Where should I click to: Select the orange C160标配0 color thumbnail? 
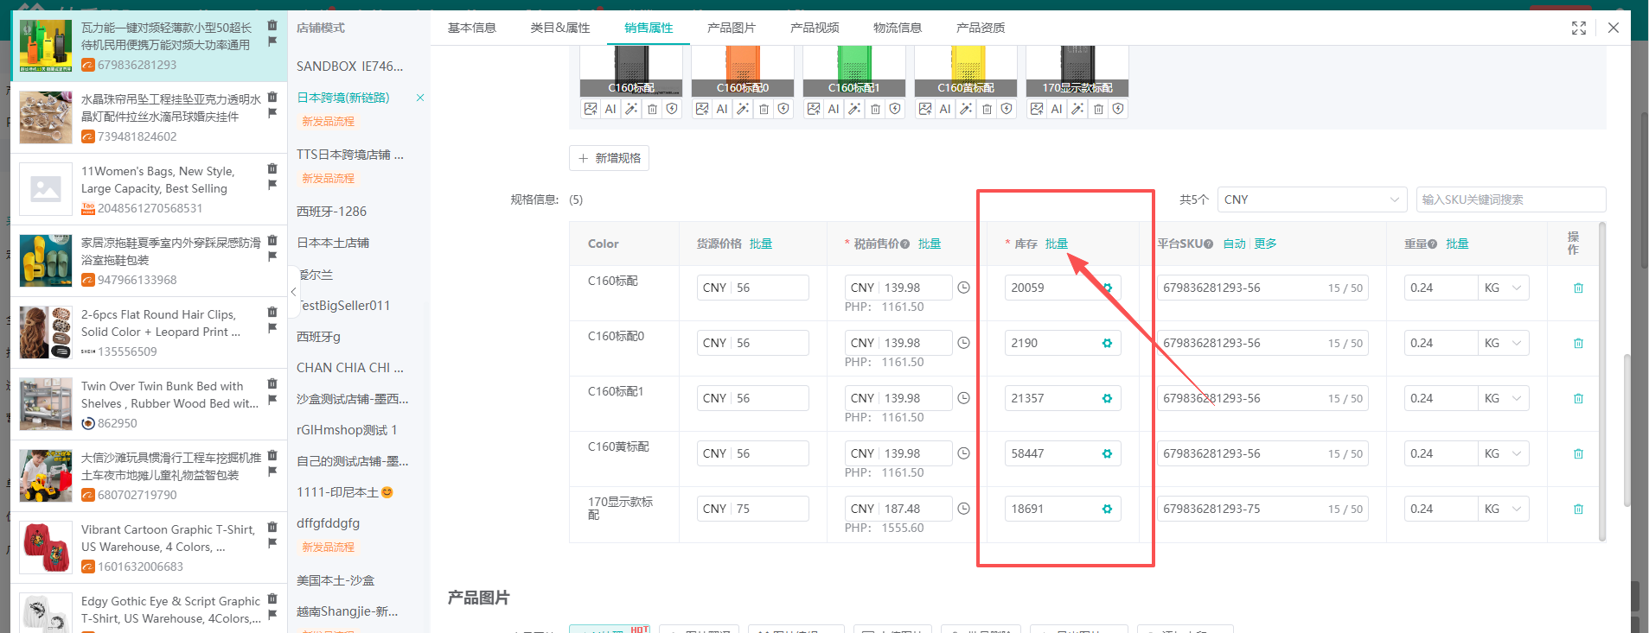(742, 67)
